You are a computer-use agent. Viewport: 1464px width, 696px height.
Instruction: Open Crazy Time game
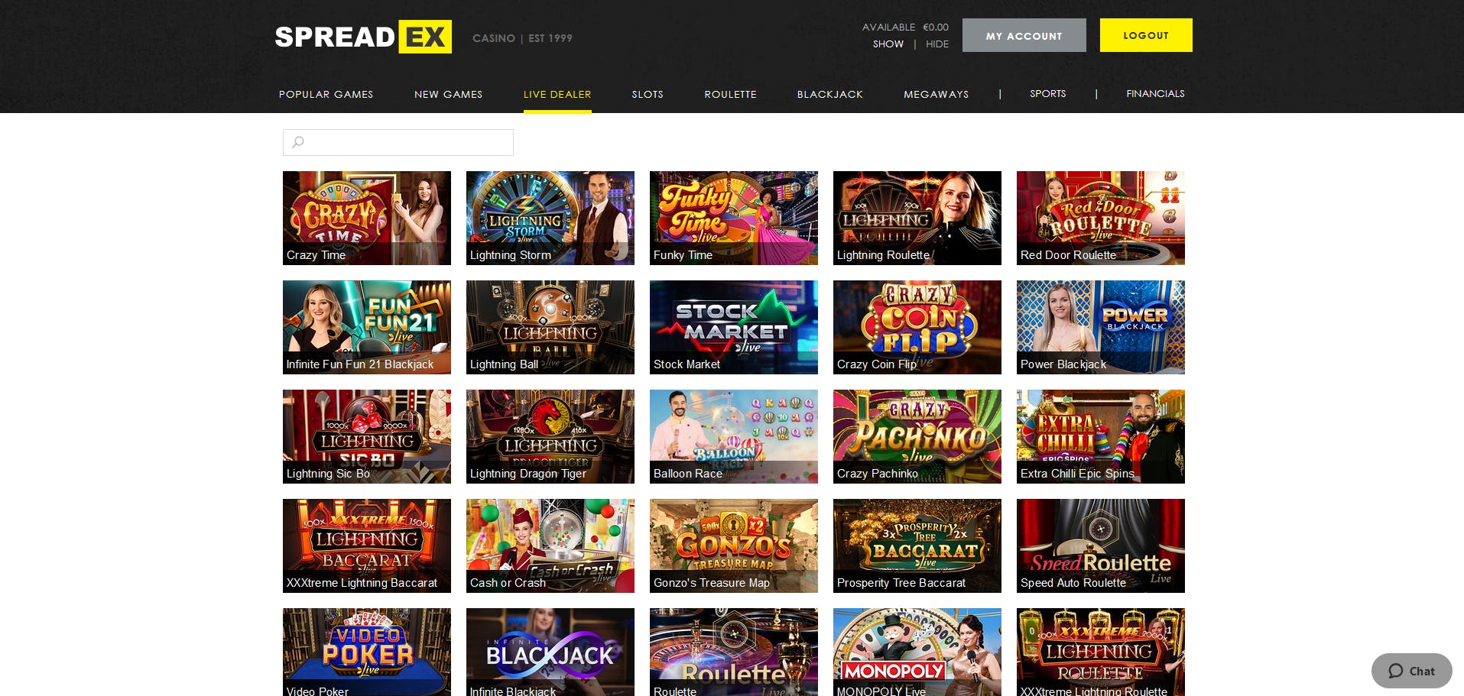pos(367,218)
